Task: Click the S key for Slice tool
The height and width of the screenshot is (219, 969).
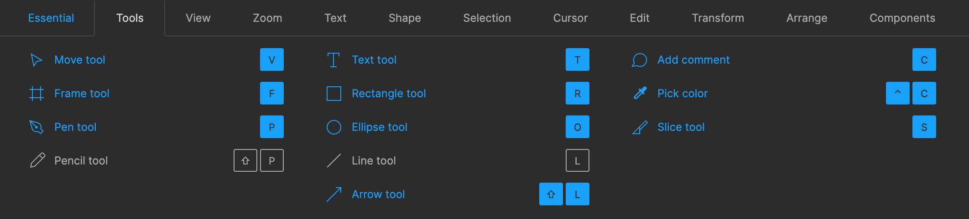Action: click(x=924, y=127)
